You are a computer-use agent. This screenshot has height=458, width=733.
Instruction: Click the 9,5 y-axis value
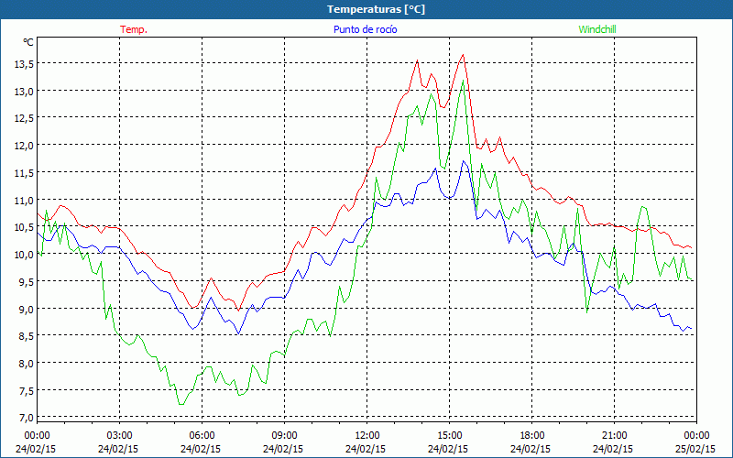(x=26, y=282)
